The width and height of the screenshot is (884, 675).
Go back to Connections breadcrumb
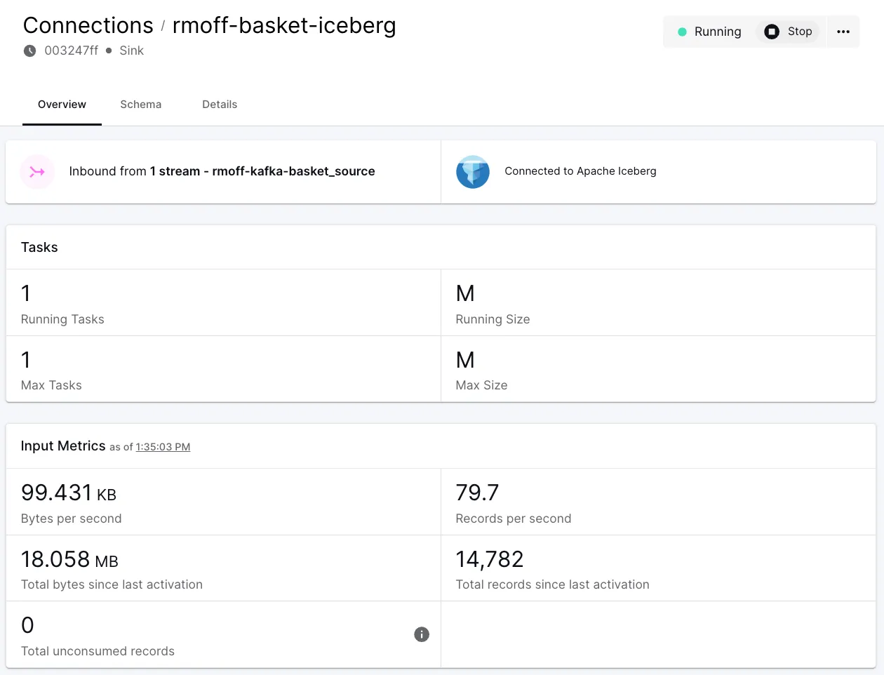pos(88,25)
